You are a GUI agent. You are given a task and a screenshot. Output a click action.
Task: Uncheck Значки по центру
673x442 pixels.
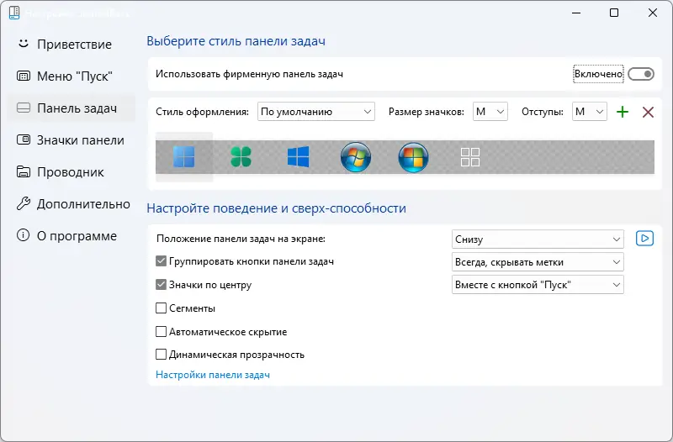click(161, 284)
